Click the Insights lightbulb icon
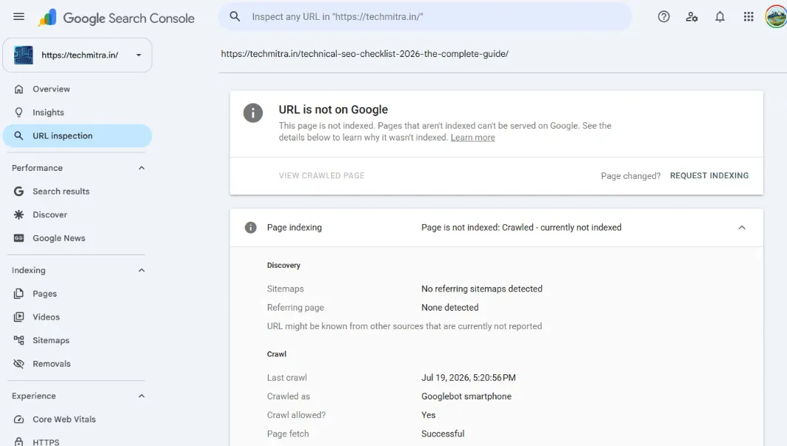Image resolution: width=787 pixels, height=446 pixels. pyautogui.click(x=19, y=112)
